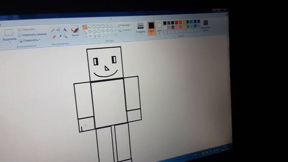Choose the Curve shape
288x162 pixels.
(x=90, y=27)
